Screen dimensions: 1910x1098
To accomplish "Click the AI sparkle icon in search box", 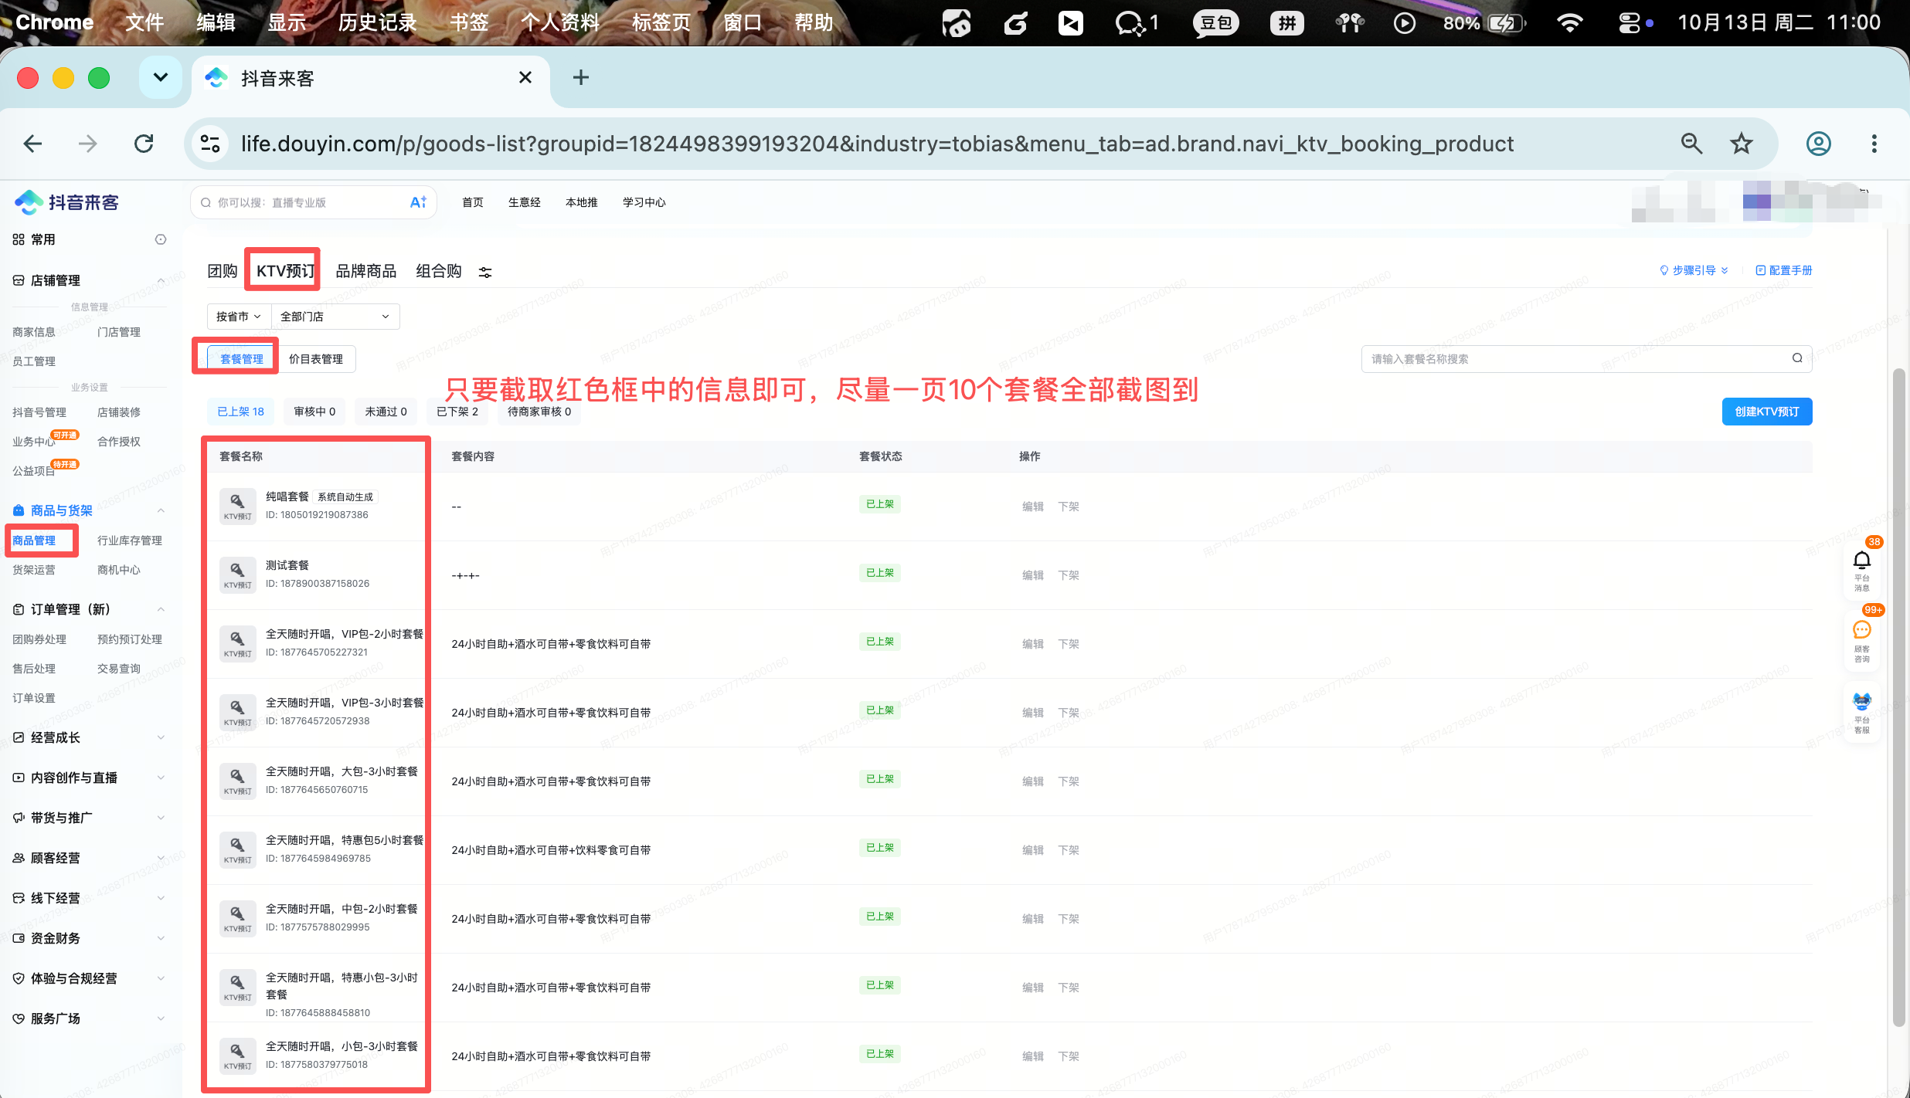I will (x=418, y=202).
